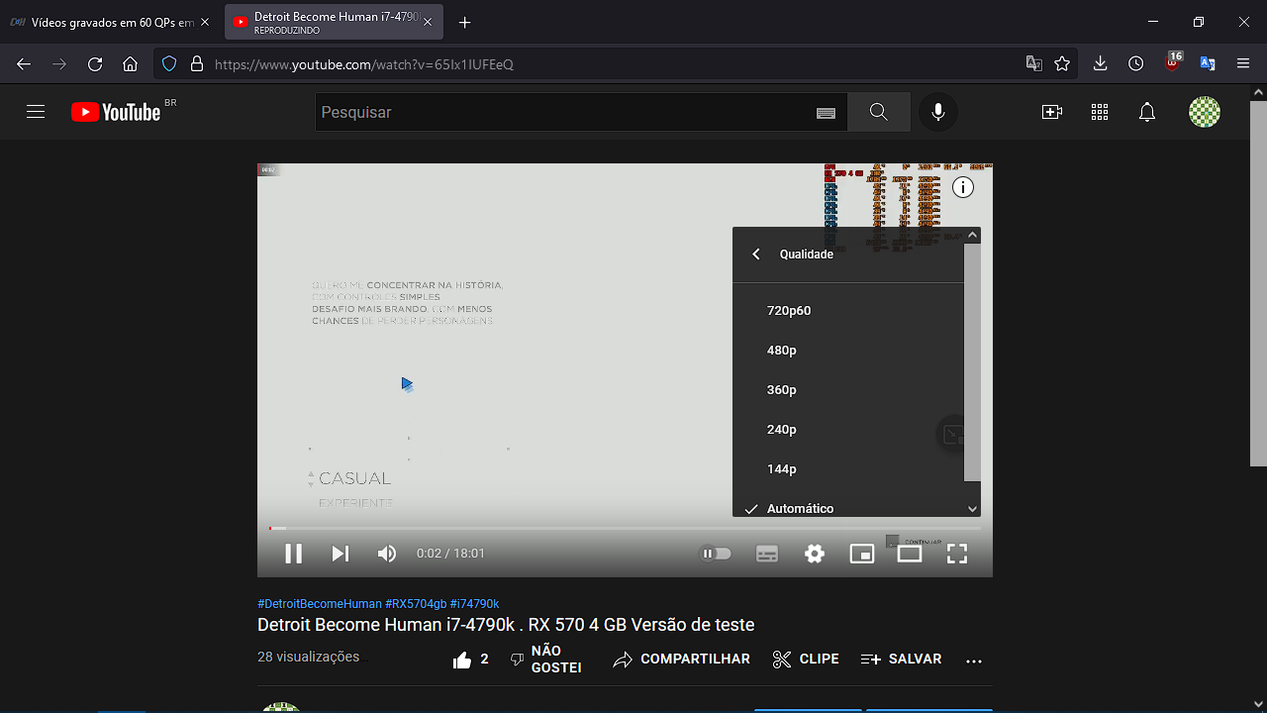
Task: Open the YouTube apps grid
Action: [1100, 112]
